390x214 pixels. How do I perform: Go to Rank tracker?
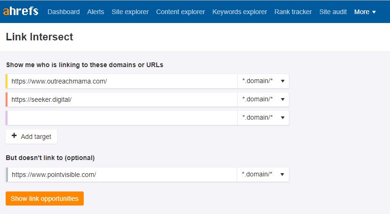point(293,12)
